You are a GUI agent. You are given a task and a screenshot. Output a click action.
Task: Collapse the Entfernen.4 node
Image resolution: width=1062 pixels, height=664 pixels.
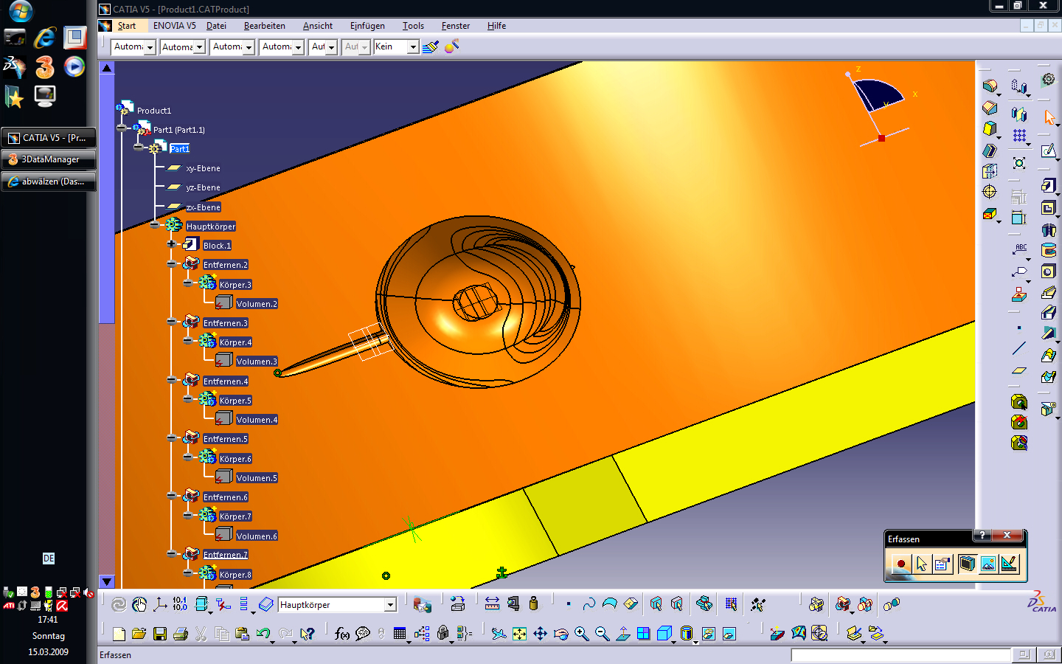171,380
